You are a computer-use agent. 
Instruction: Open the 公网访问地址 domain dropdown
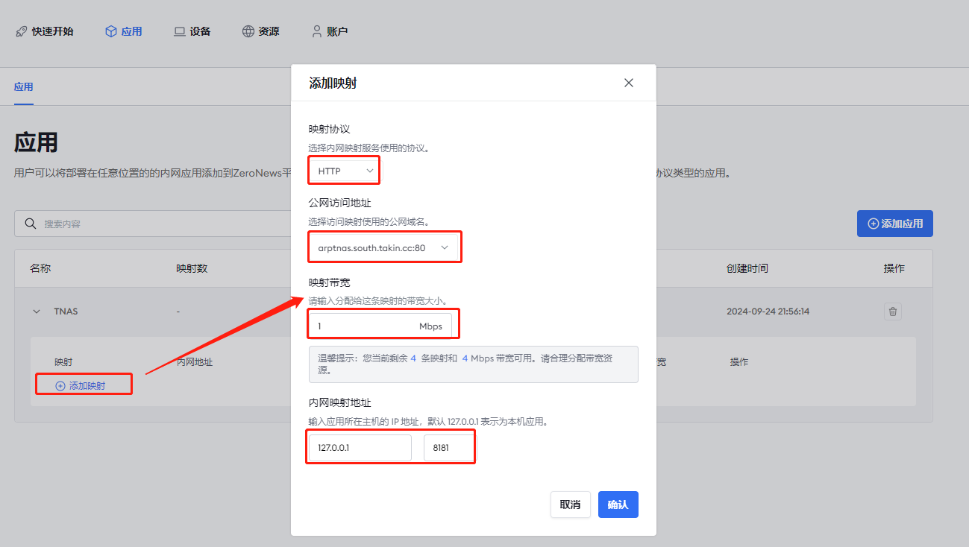pos(384,247)
